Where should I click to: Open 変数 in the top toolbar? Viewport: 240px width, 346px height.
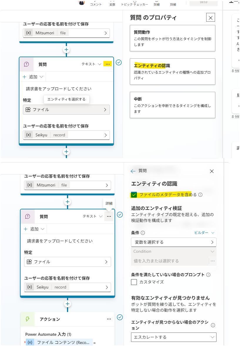112,4
